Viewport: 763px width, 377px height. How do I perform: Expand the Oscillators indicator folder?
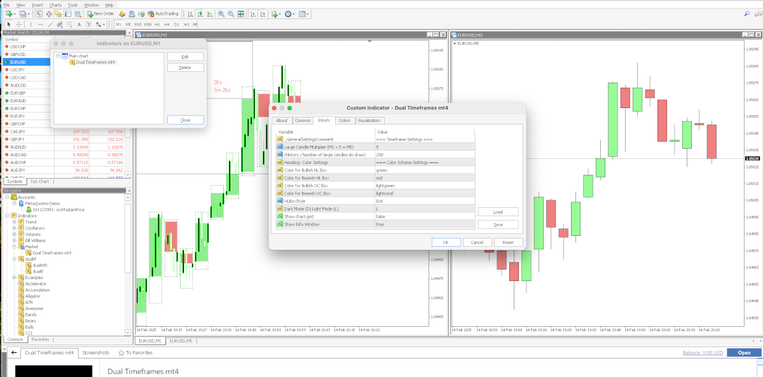coord(14,228)
